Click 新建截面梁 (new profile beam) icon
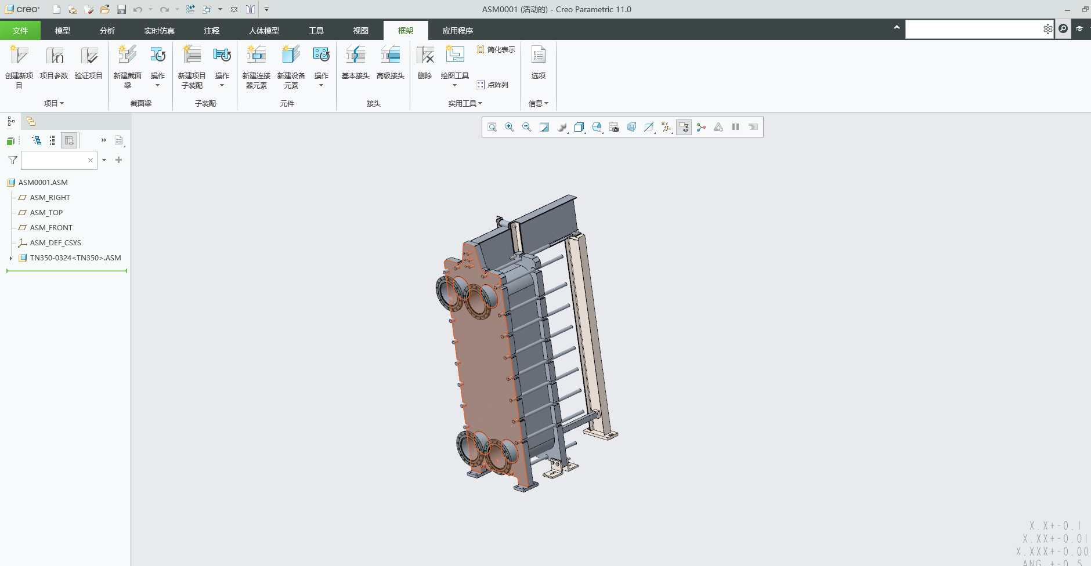This screenshot has width=1091, height=566. click(127, 56)
